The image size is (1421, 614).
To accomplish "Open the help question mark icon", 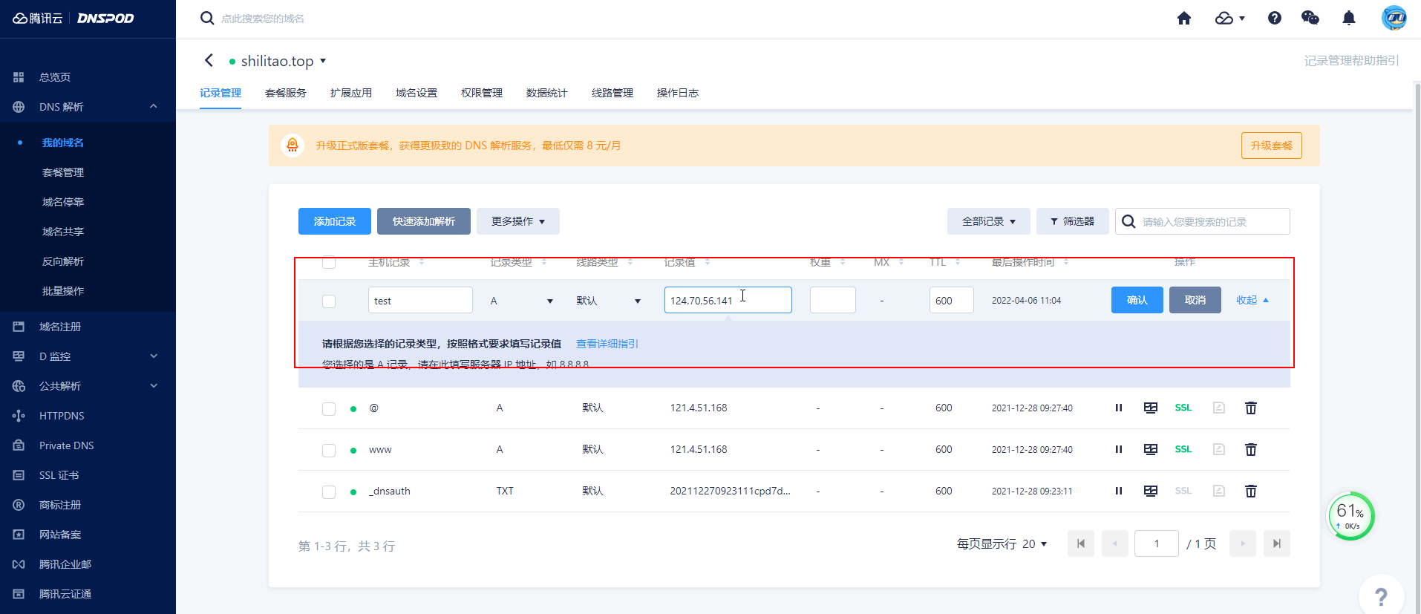I will tap(1274, 19).
